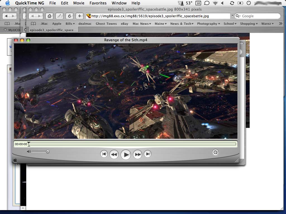Expand the Photography bookmarks folder
This screenshot has width=286, height=214.
pos(208,24)
